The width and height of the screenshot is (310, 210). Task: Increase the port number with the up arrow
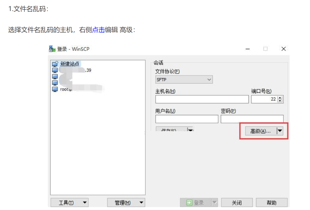pos(280,97)
